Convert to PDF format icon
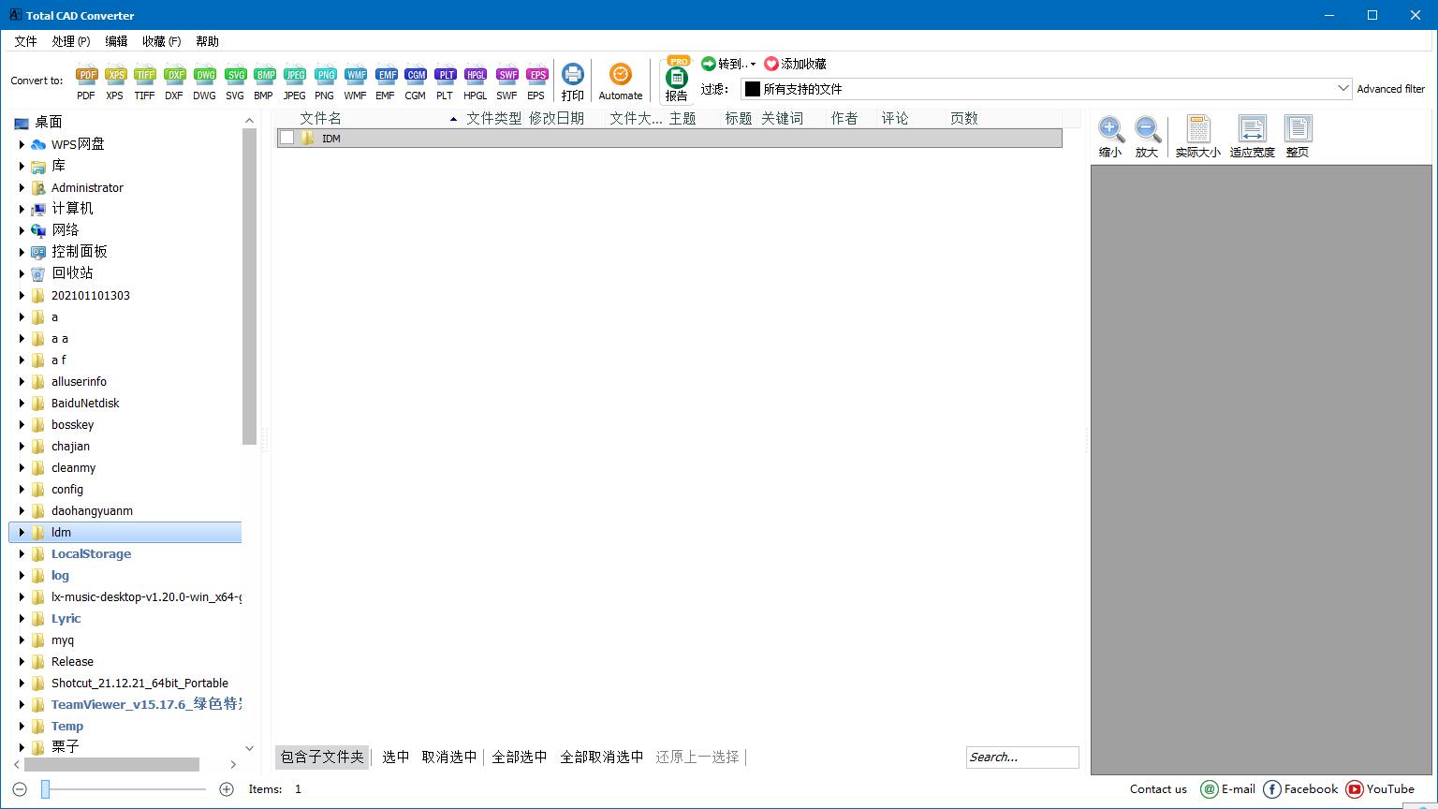This screenshot has height=809, width=1438. tap(86, 76)
